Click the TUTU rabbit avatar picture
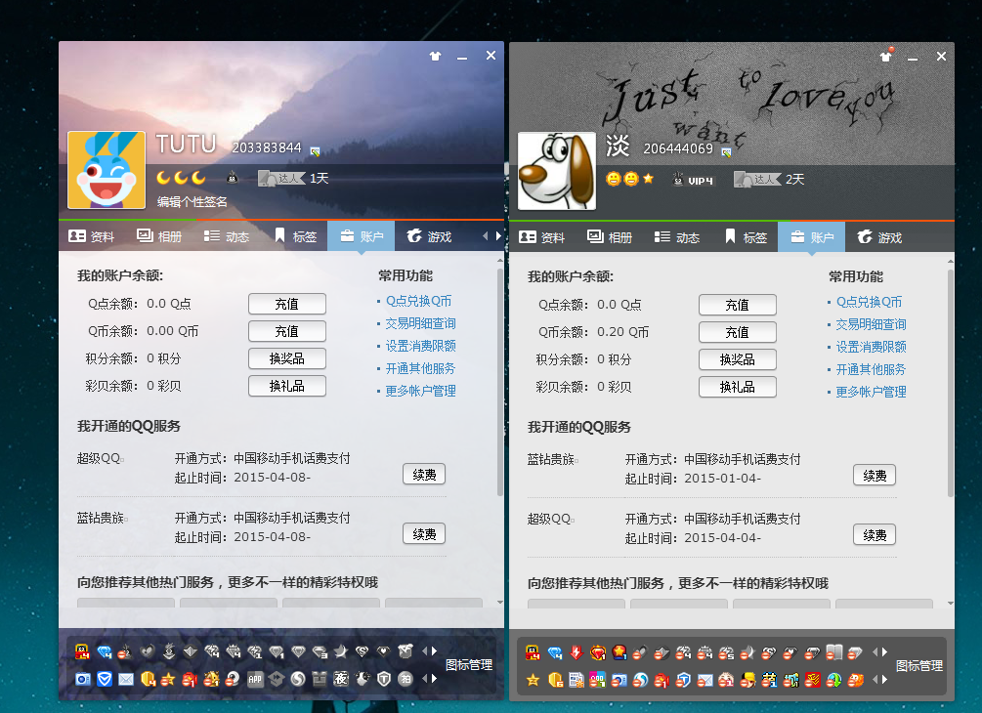Viewport: 982px width, 713px height. tap(107, 170)
